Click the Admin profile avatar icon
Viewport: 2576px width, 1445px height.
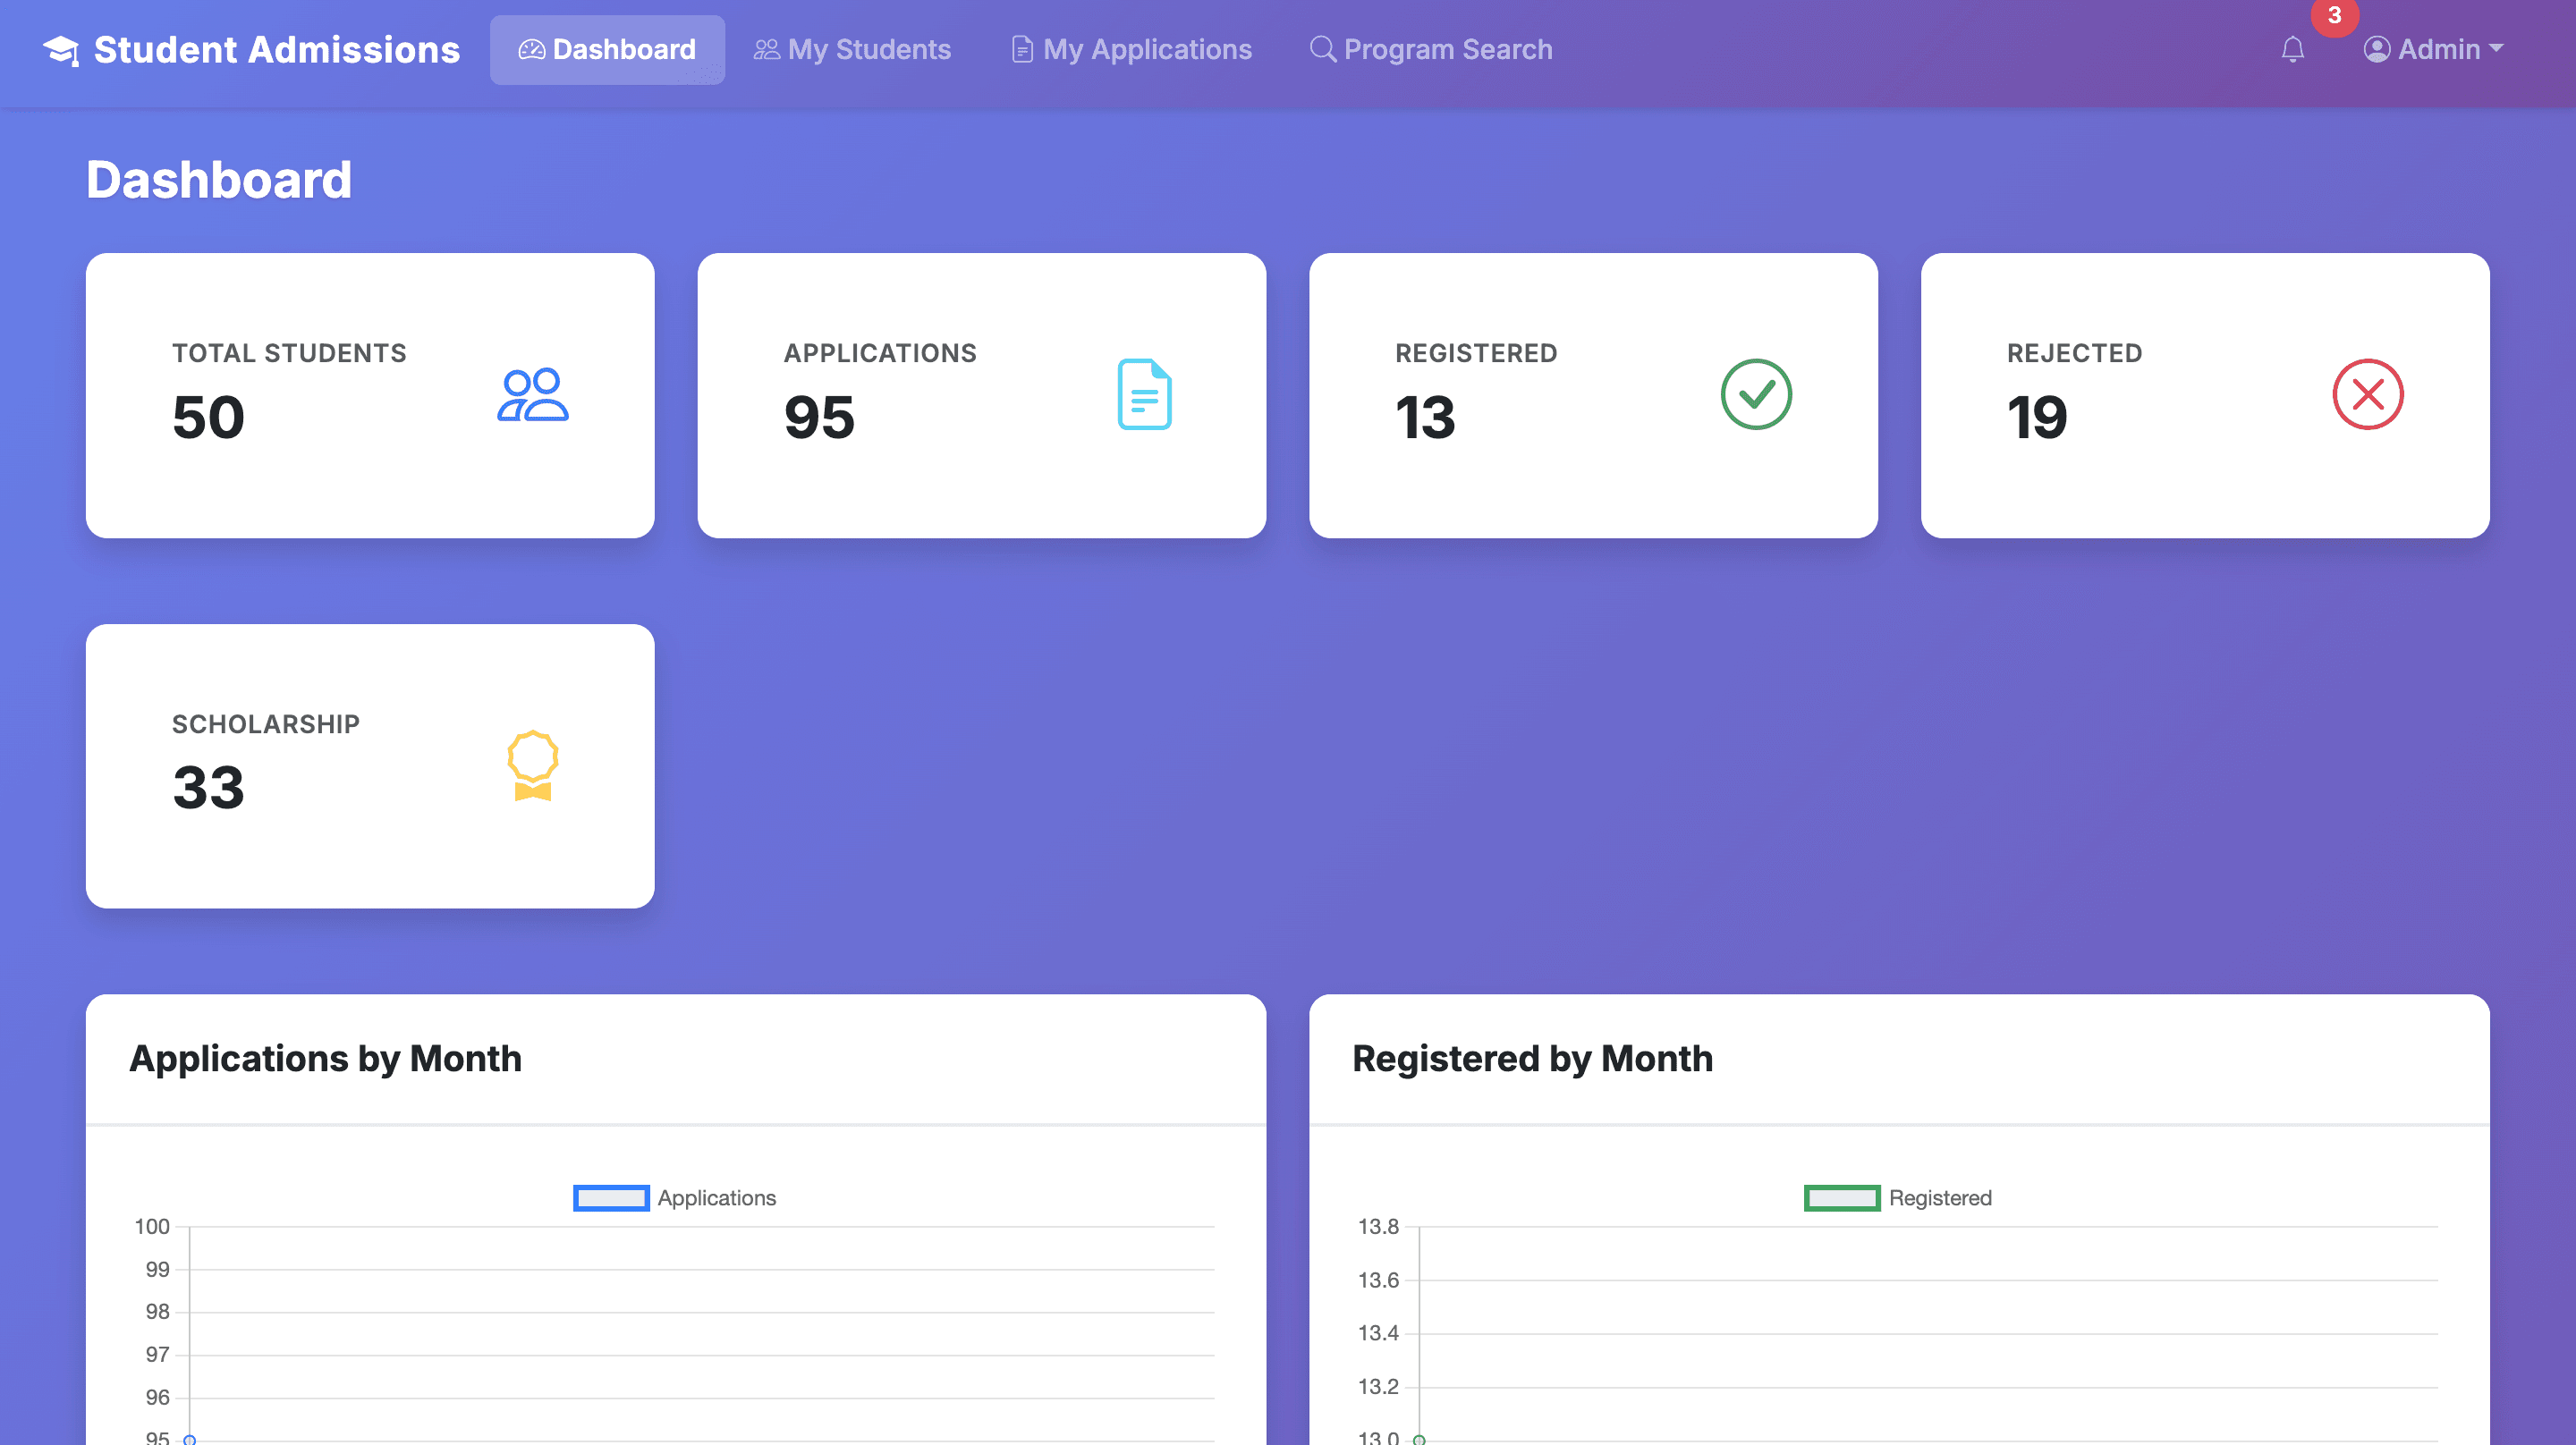pos(2378,48)
